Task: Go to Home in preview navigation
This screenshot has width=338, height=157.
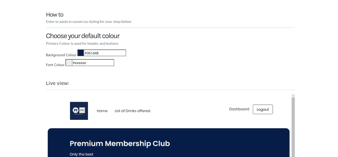Action: (102, 111)
